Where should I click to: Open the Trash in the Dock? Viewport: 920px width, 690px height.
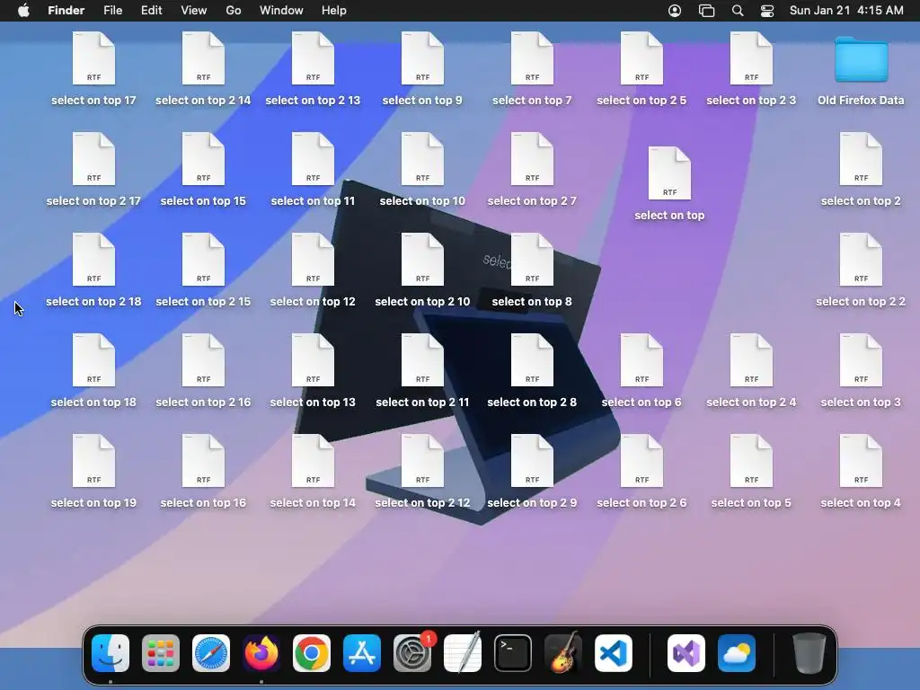point(809,653)
